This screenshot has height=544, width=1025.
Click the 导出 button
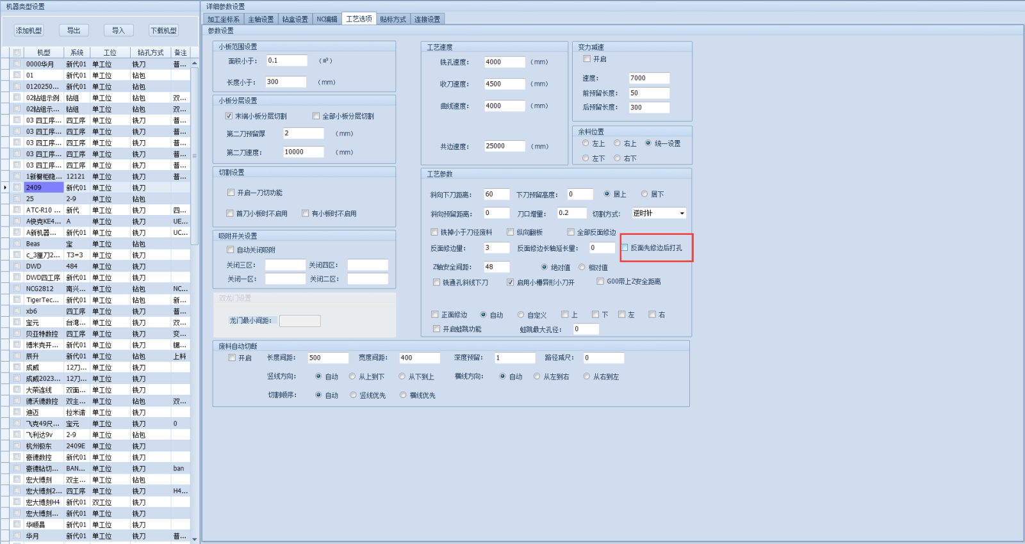point(74,31)
